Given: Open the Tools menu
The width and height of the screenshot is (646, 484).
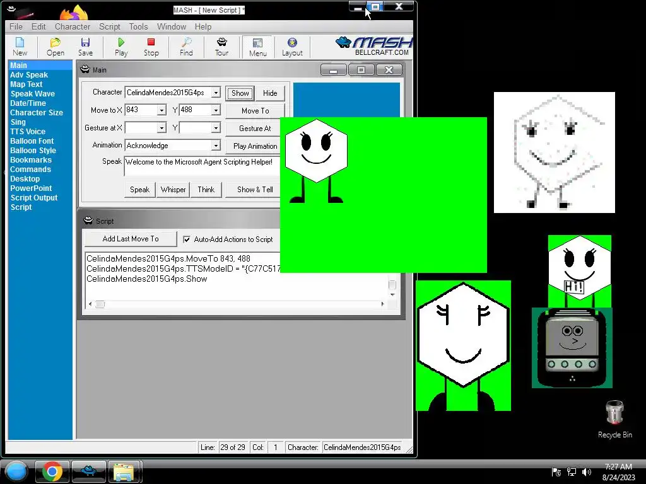Looking at the screenshot, I should (x=138, y=26).
